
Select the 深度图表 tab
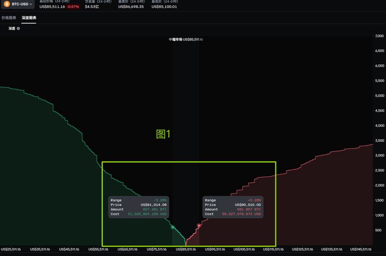click(29, 18)
